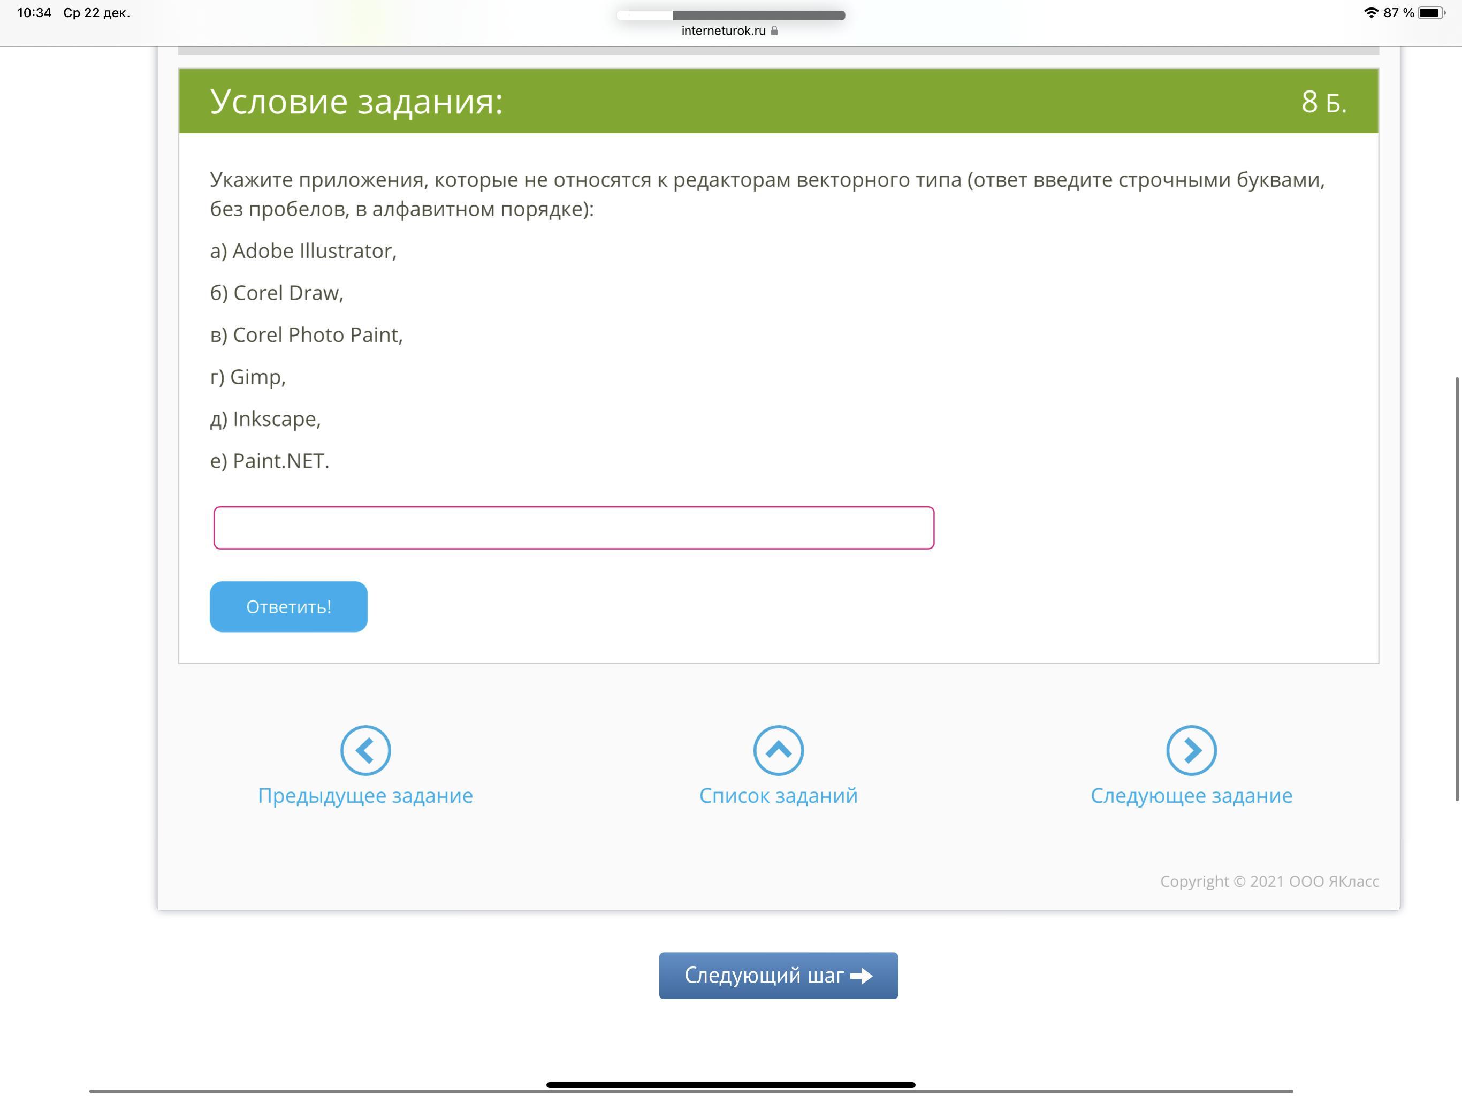Go to Следующее задание link
The image size is (1462, 1096).
(x=1191, y=795)
